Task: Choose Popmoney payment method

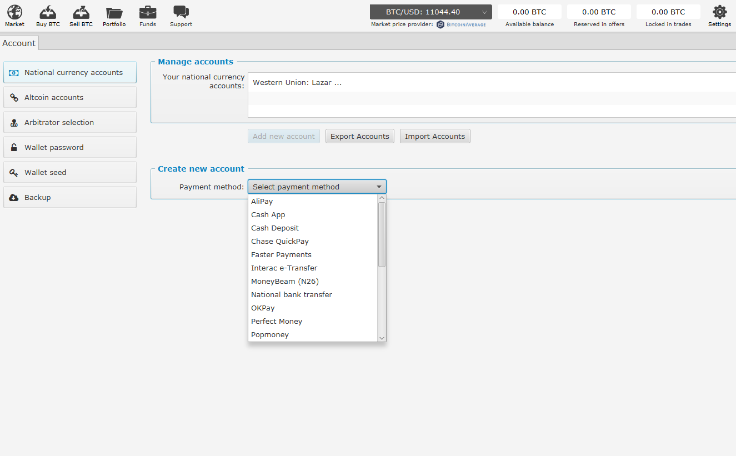Action: pos(313,335)
